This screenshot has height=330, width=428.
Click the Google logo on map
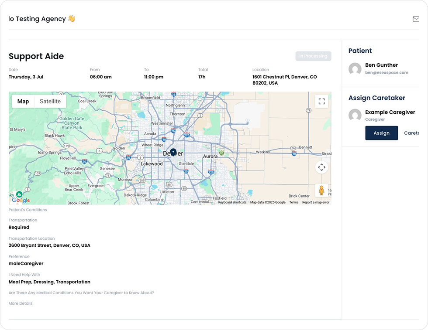coord(21,200)
